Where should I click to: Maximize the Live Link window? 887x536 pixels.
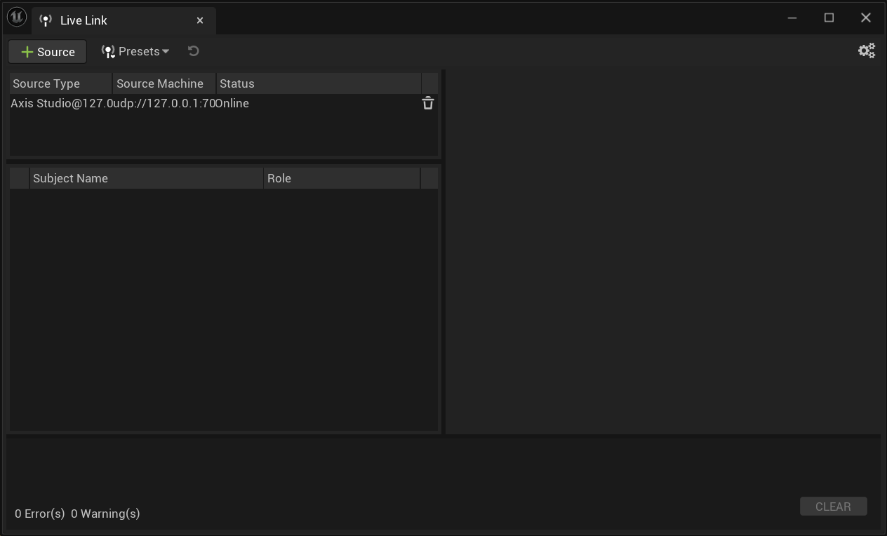[829, 18]
